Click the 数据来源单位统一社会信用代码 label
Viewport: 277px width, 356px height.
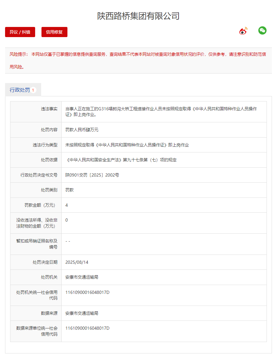pyautogui.click(x=37, y=331)
